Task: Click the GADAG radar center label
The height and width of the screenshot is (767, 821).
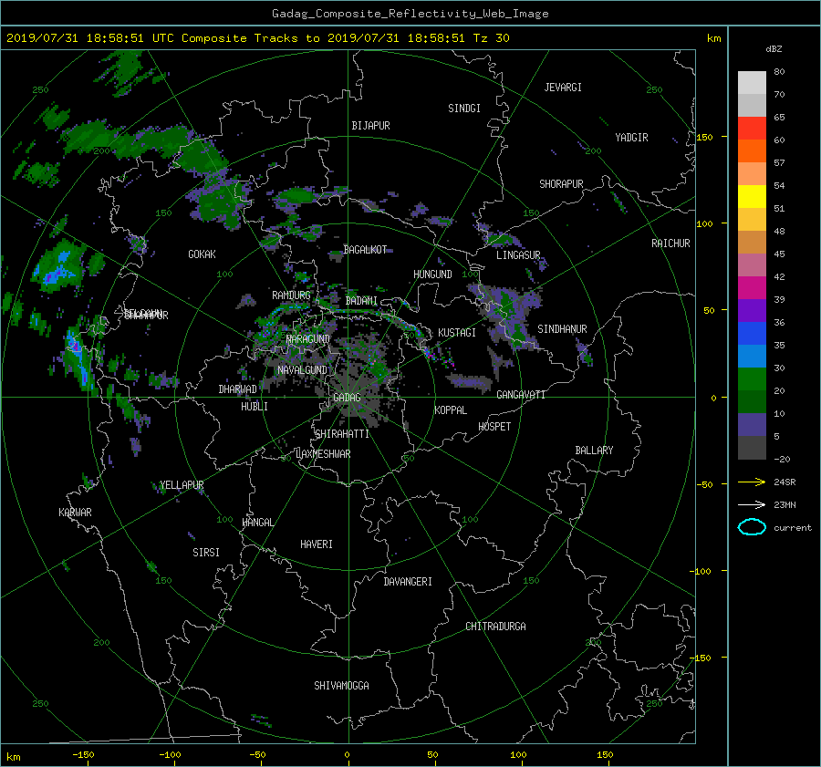Action: pyautogui.click(x=348, y=398)
